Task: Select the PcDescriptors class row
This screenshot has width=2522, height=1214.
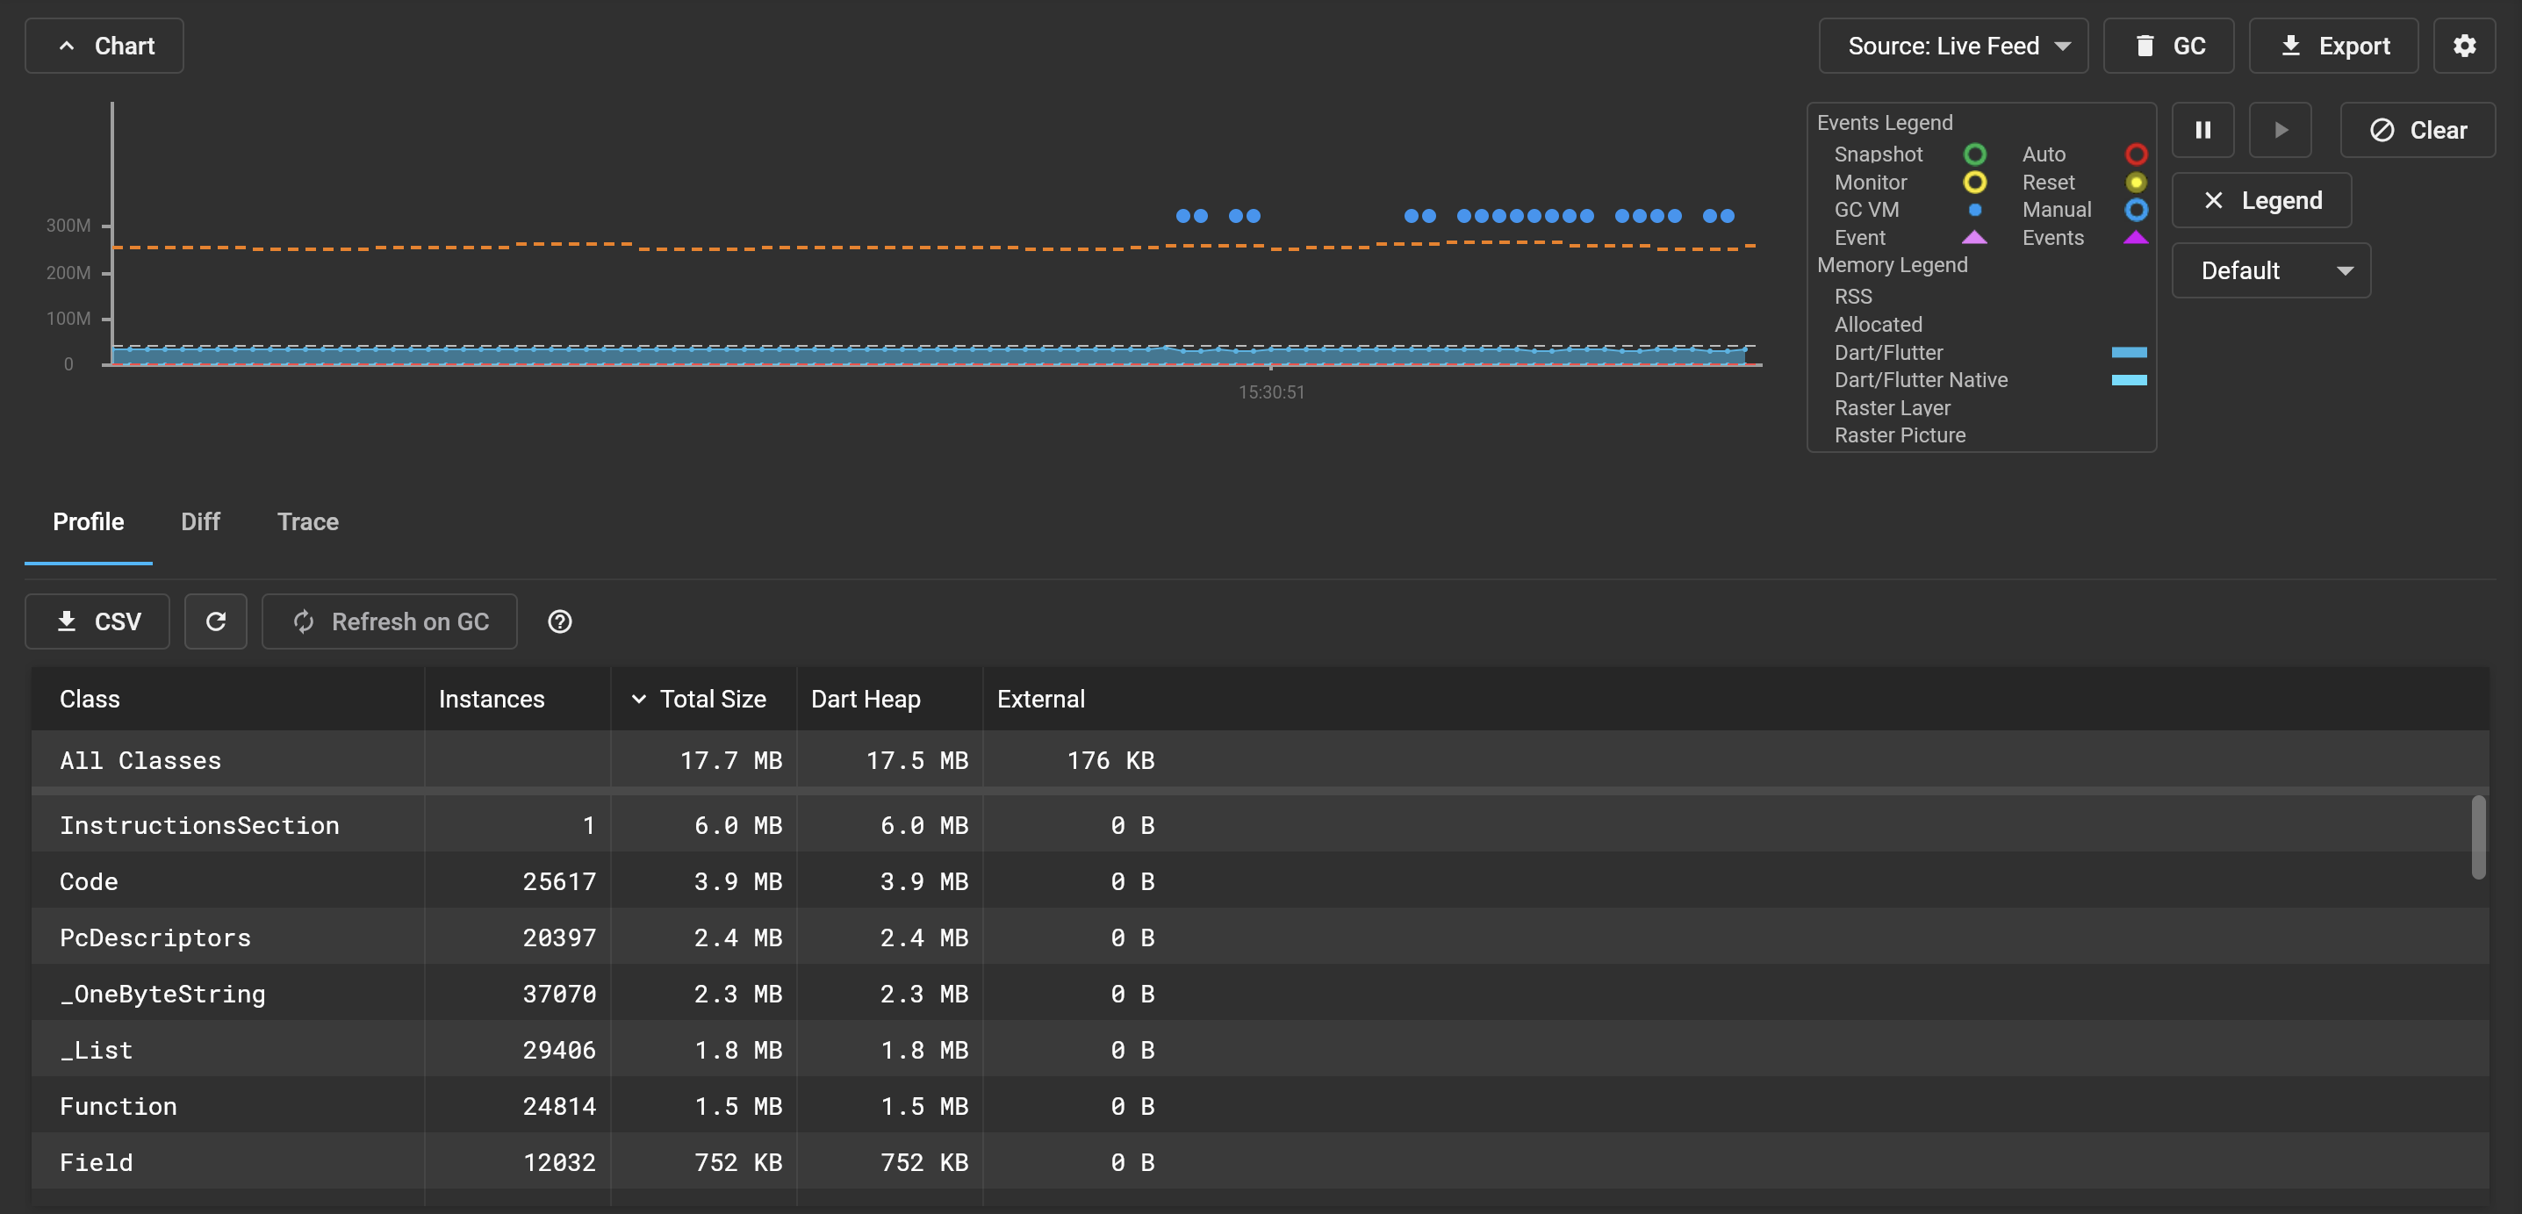Action: pyautogui.click(x=1259, y=937)
